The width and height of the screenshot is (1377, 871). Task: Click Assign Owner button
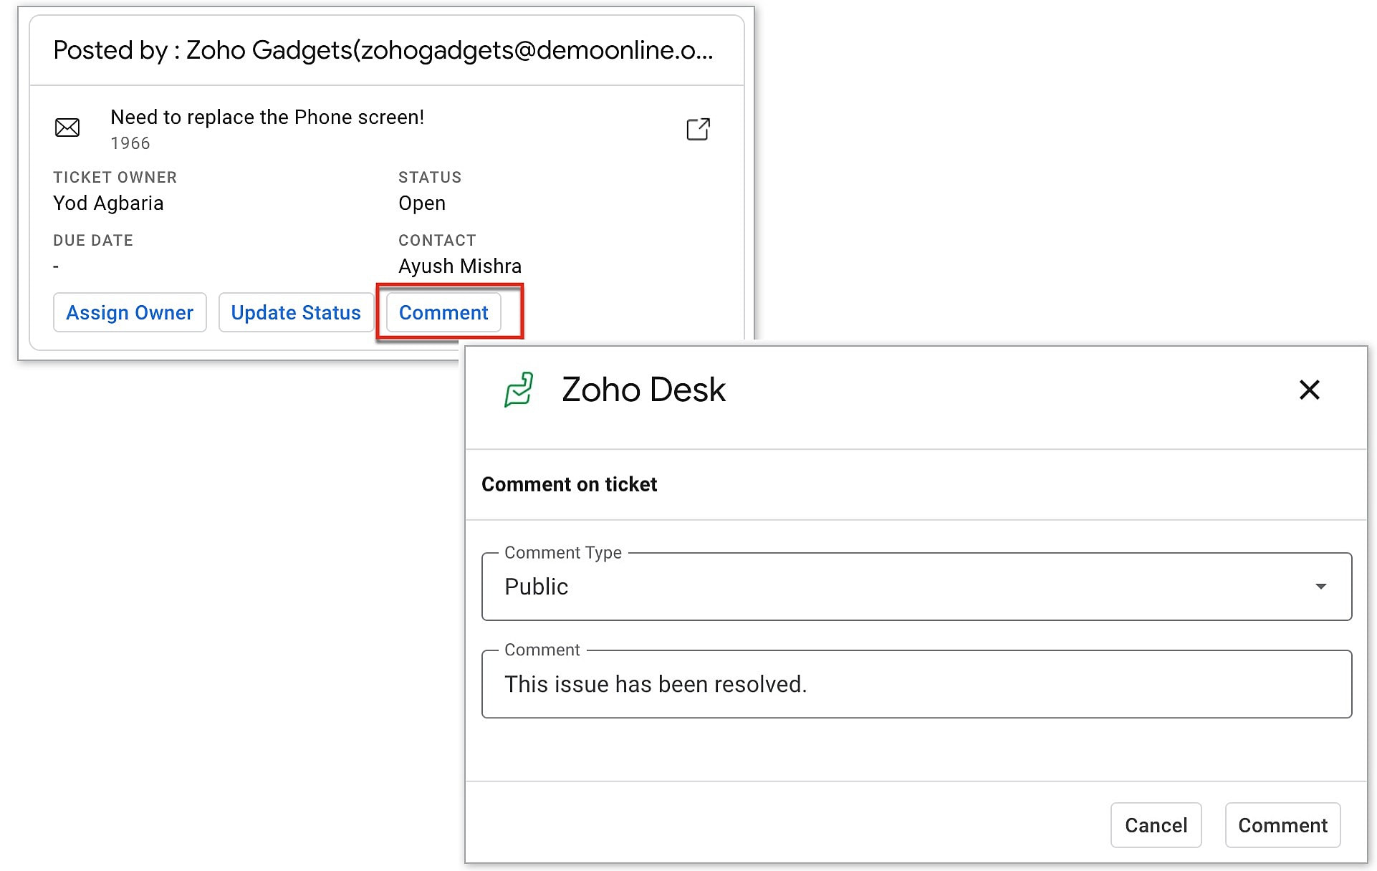click(x=130, y=312)
